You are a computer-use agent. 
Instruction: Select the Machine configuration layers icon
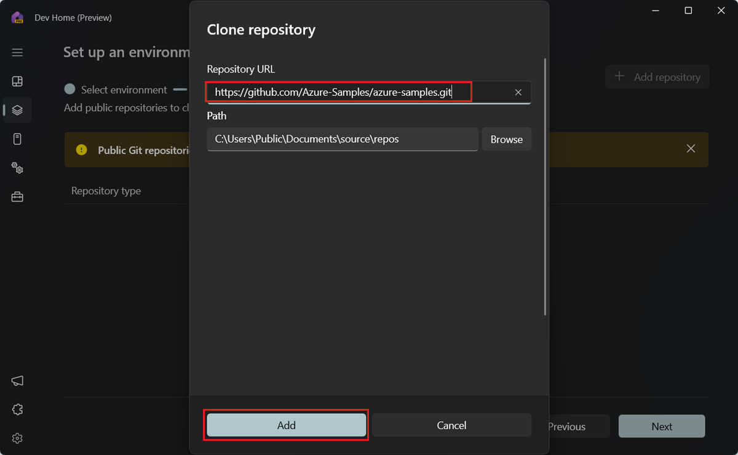pos(17,110)
